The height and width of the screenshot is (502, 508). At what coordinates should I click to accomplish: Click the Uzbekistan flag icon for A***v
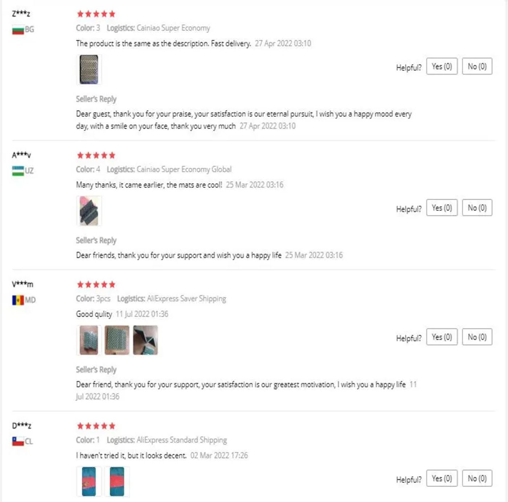pyautogui.click(x=18, y=171)
